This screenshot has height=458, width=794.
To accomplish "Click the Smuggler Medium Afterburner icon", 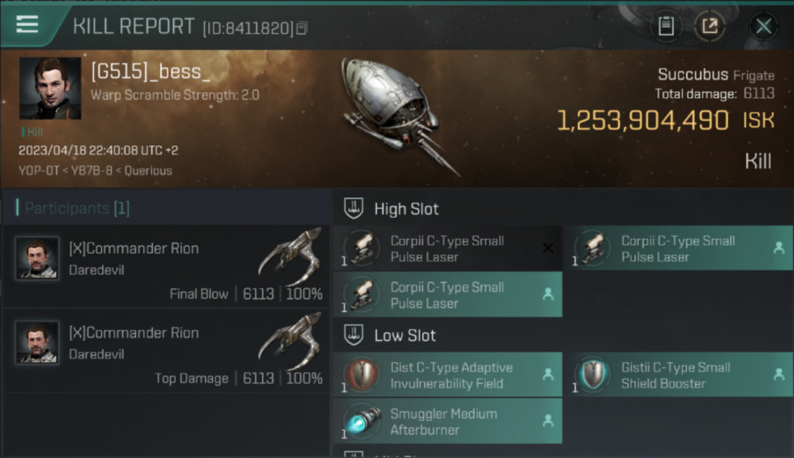I will point(362,421).
